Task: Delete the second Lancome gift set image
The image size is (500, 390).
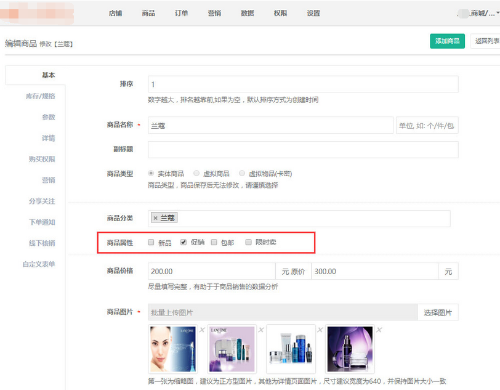Action: pyautogui.click(x=261, y=330)
